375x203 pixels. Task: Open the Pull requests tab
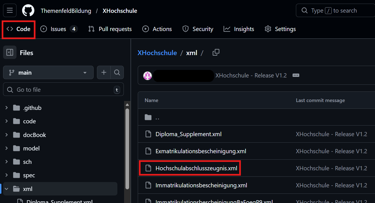coord(110,29)
